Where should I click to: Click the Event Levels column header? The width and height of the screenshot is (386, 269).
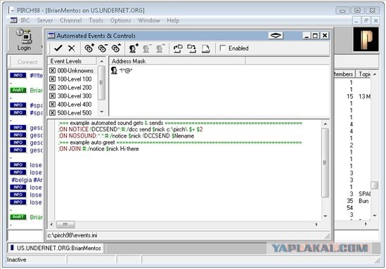click(x=72, y=61)
